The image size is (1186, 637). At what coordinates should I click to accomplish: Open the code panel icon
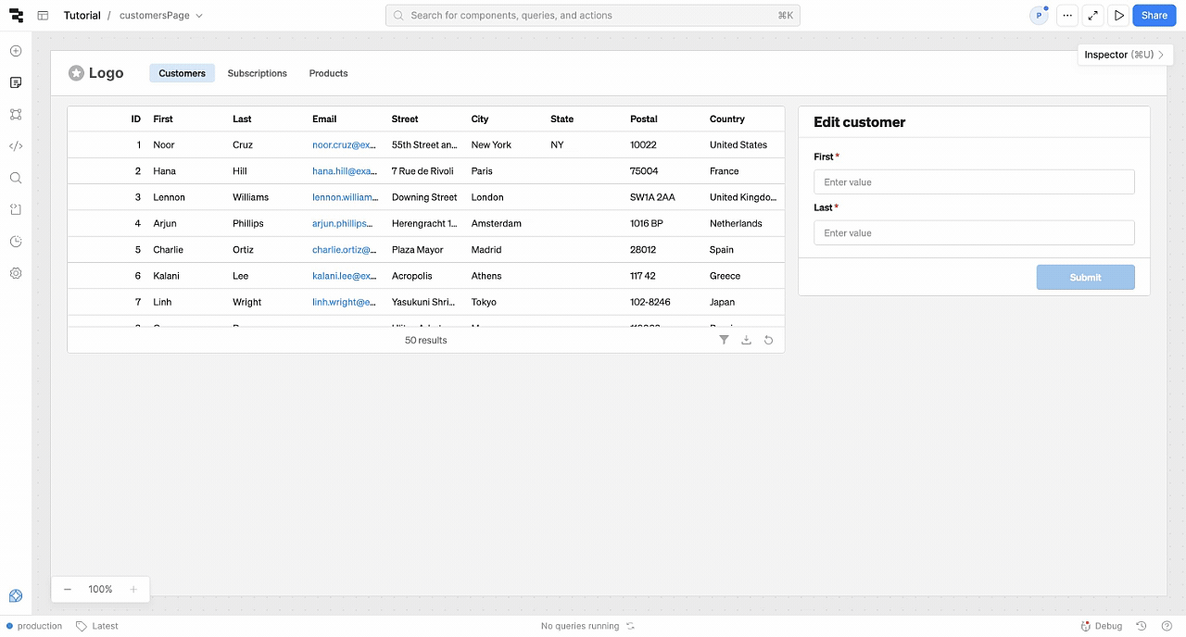click(x=16, y=146)
